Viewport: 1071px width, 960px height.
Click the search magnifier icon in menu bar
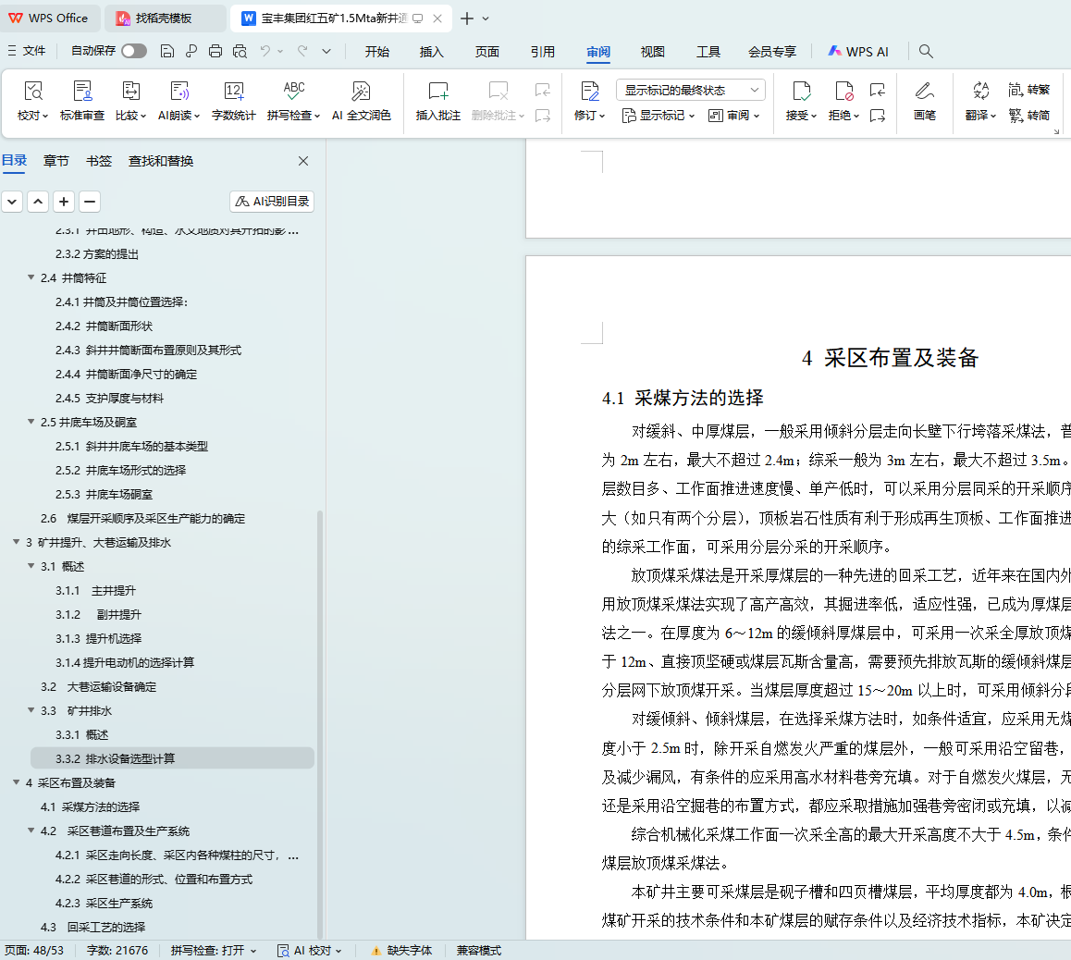pos(926,52)
